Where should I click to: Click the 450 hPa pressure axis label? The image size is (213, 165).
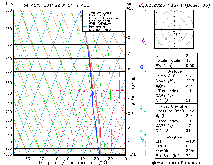[9, 59]
